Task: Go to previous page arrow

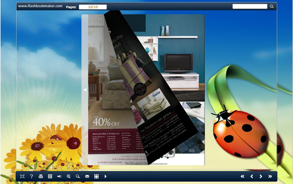Action: 252,177
